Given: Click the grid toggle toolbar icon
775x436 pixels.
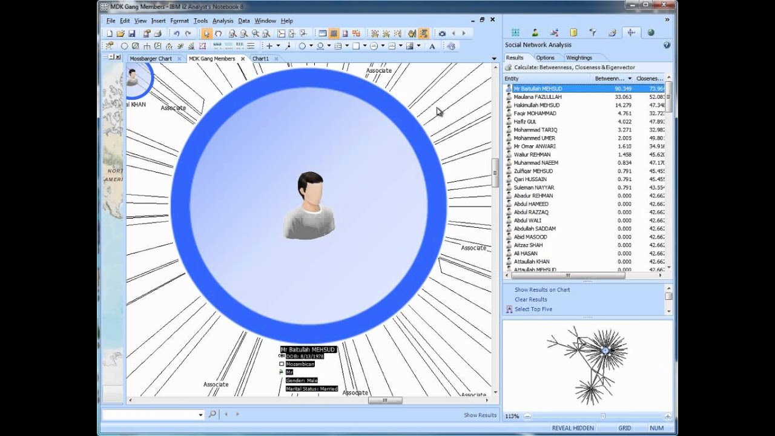Looking at the screenshot, I should pyautogui.click(x=333, y=34).
